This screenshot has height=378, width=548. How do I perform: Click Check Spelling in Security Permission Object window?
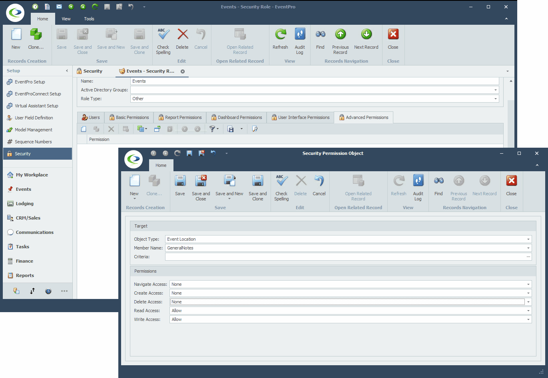[281, 188]
